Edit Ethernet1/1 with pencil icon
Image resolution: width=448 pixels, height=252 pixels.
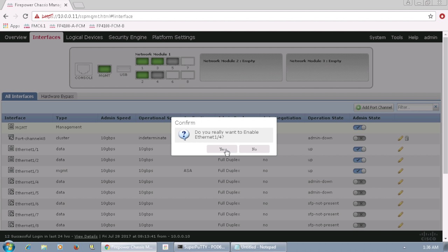(x=400, y=149)
